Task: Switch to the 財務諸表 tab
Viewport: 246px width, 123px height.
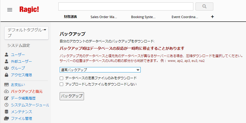Action: point(70,17)
